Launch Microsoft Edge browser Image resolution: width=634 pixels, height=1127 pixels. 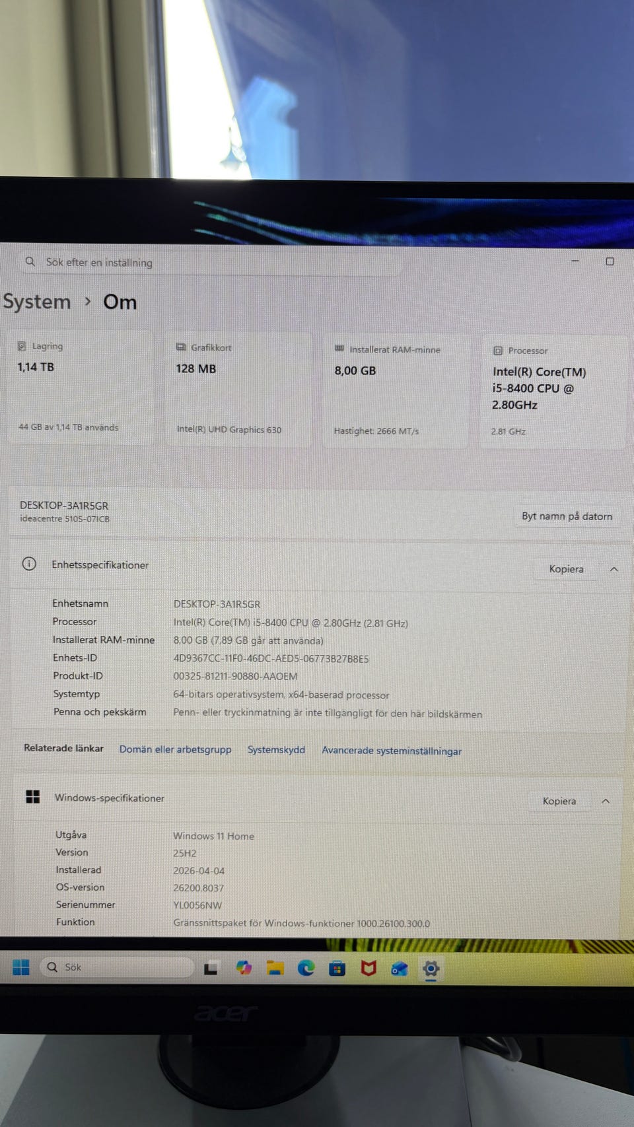point(306,969)
